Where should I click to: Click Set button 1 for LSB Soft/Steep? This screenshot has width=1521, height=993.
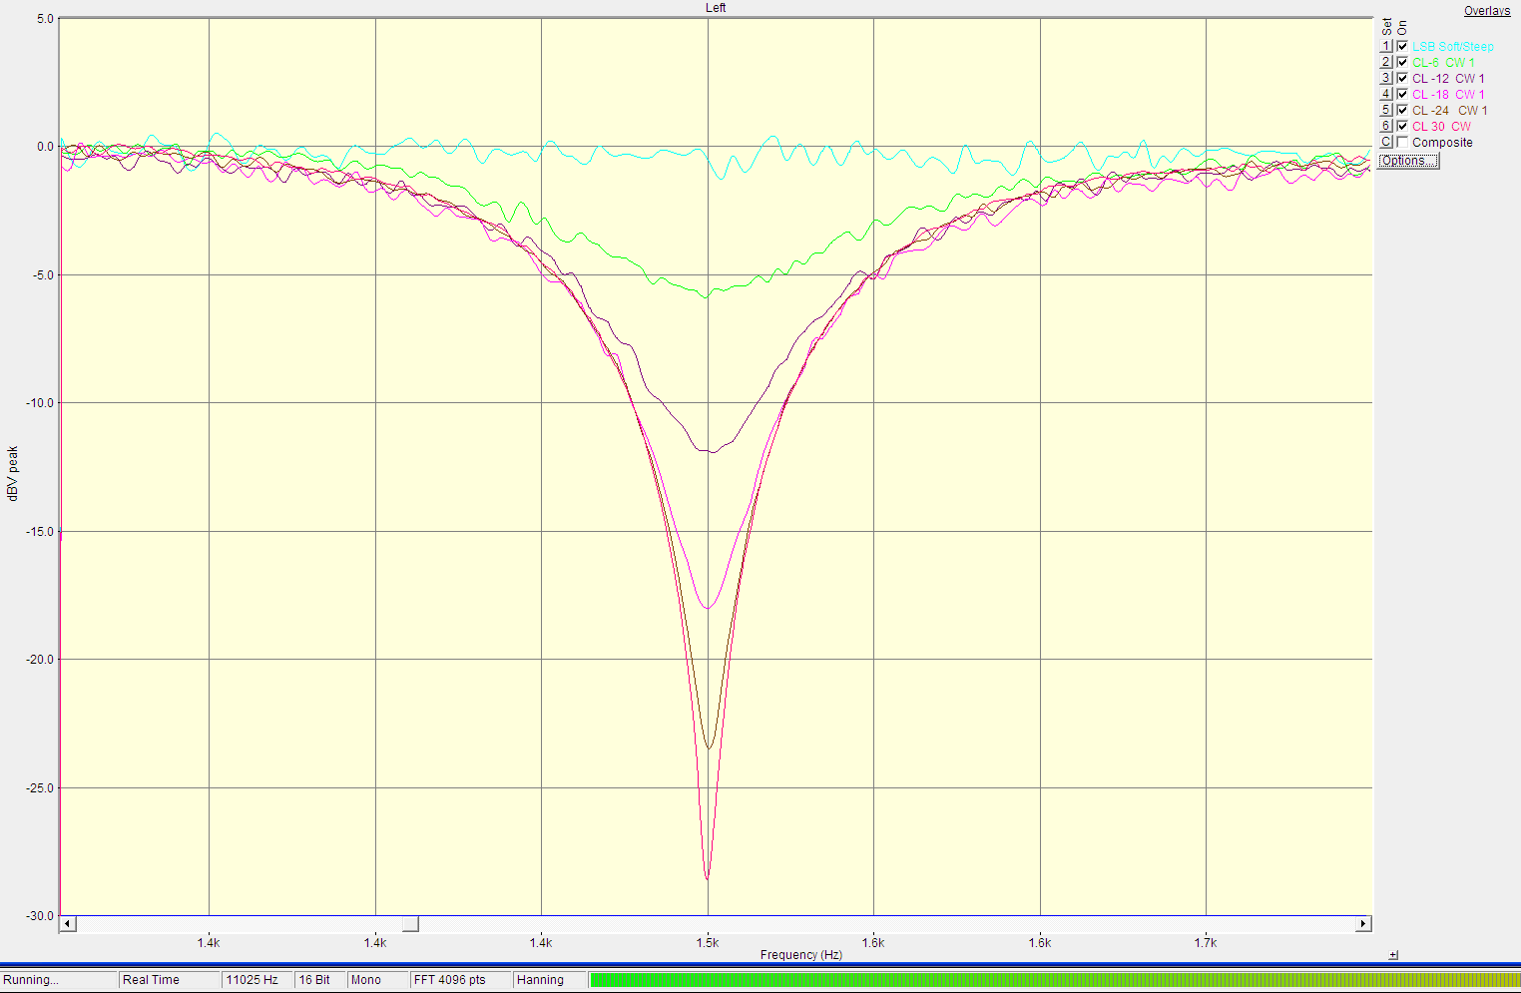coord(1385,47)
